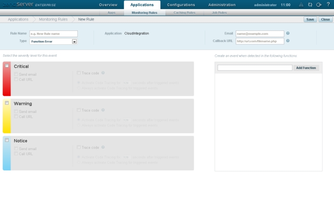The image size is (334, 210).
Task: Click the Rule Name input field
Action: point(53,34)
